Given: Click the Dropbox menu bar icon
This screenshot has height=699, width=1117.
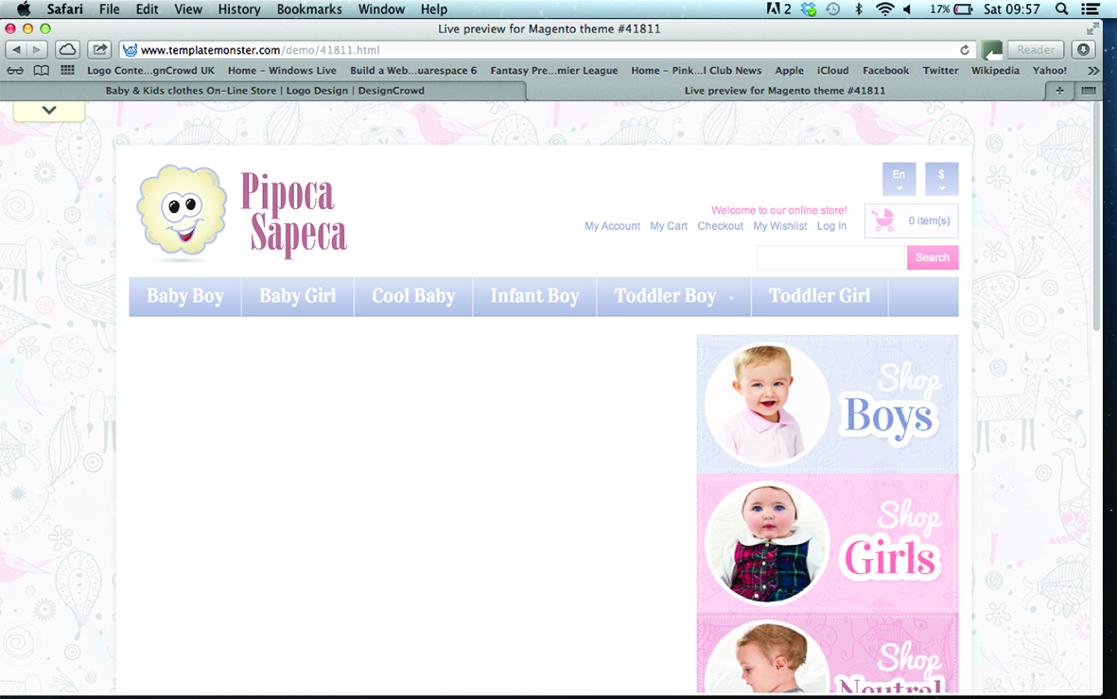Looking at the screenshot, I should [808, 9].
